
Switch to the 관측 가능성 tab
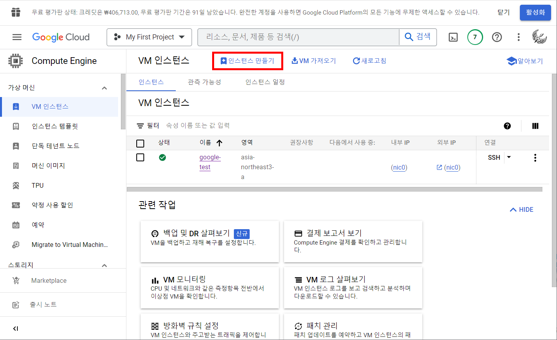[204, 82]
